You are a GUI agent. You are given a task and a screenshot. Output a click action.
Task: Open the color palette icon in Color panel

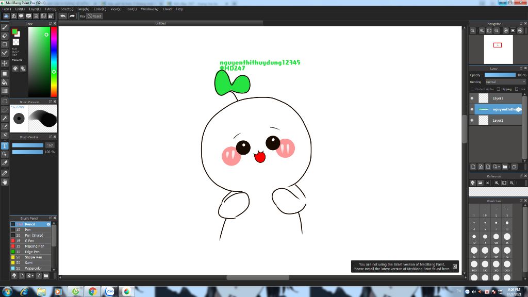coord(15,69)
